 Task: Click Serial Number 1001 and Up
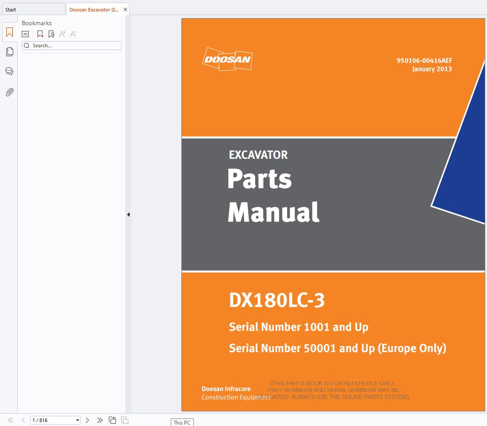point(299,327)
